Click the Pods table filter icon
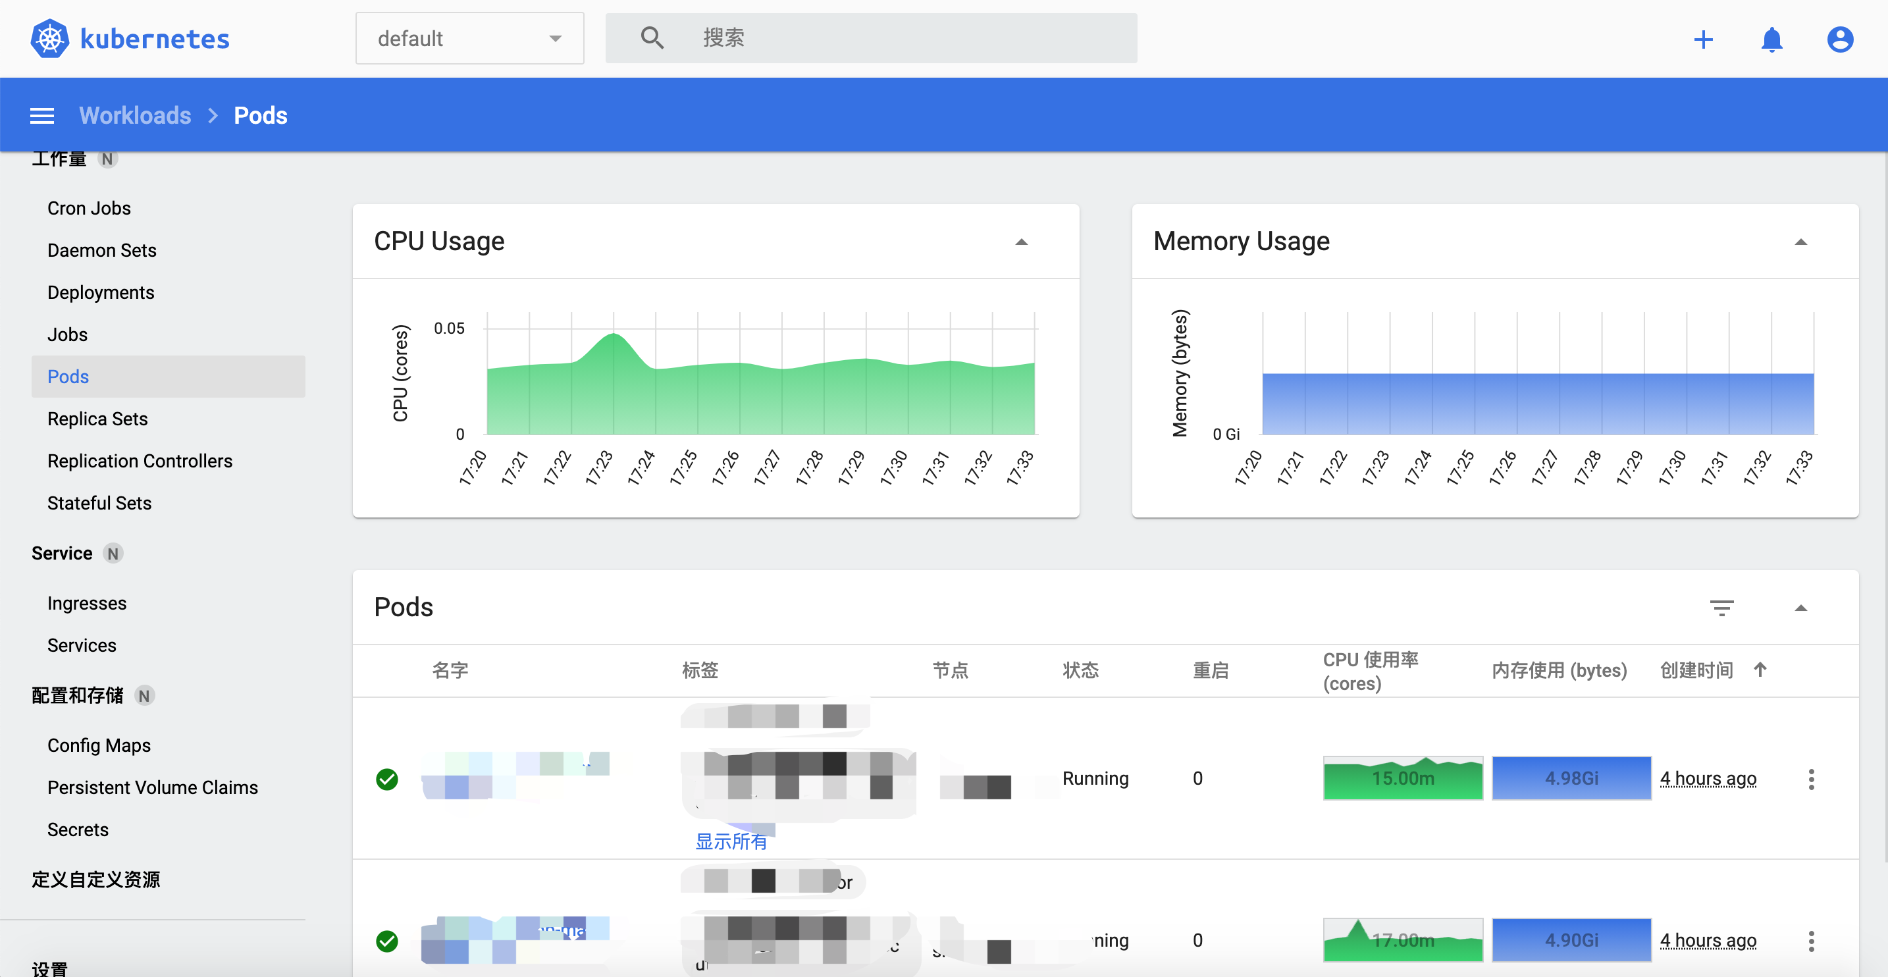The image size is (1888, 977). [1721, 608]
